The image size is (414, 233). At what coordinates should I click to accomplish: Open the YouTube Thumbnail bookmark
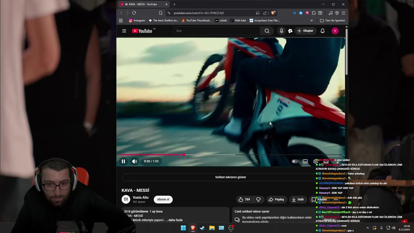pos(196,20)
